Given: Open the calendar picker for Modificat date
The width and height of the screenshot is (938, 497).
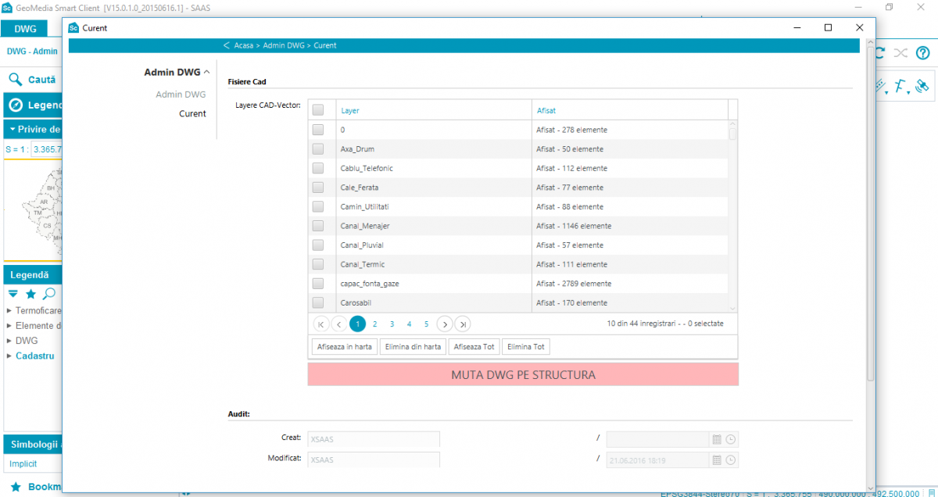Looking at the screenshot, I should [716, 460].
